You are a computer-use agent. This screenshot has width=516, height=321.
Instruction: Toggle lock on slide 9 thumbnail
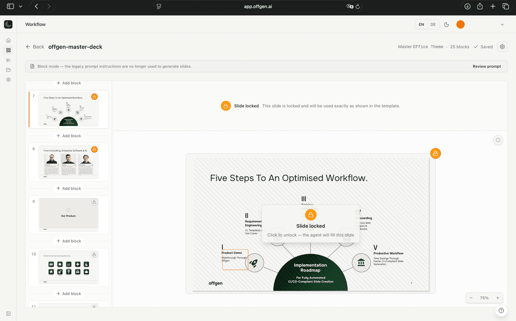[94, 202]
